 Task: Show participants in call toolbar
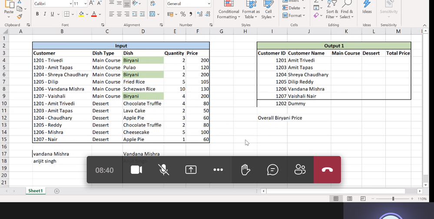pyautogui.click(x=300, y=170)
